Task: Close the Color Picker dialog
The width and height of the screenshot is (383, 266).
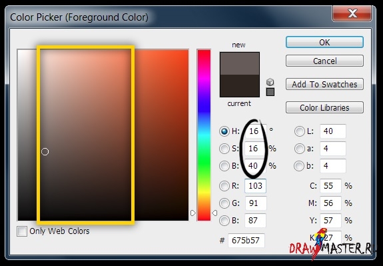Action: click(352, 14)
